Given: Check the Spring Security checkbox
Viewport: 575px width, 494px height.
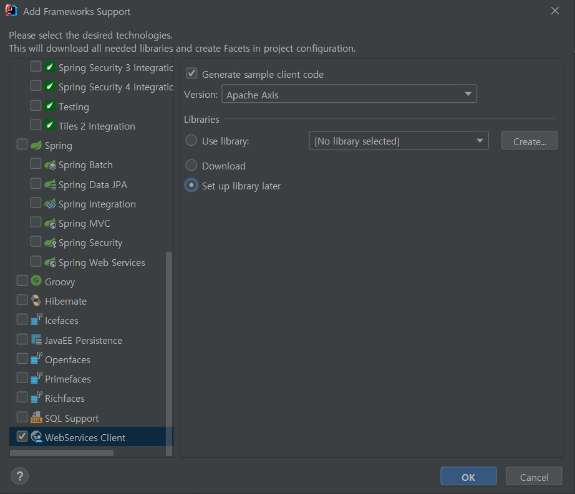Looking at the screenshot, I should [36, 242].
